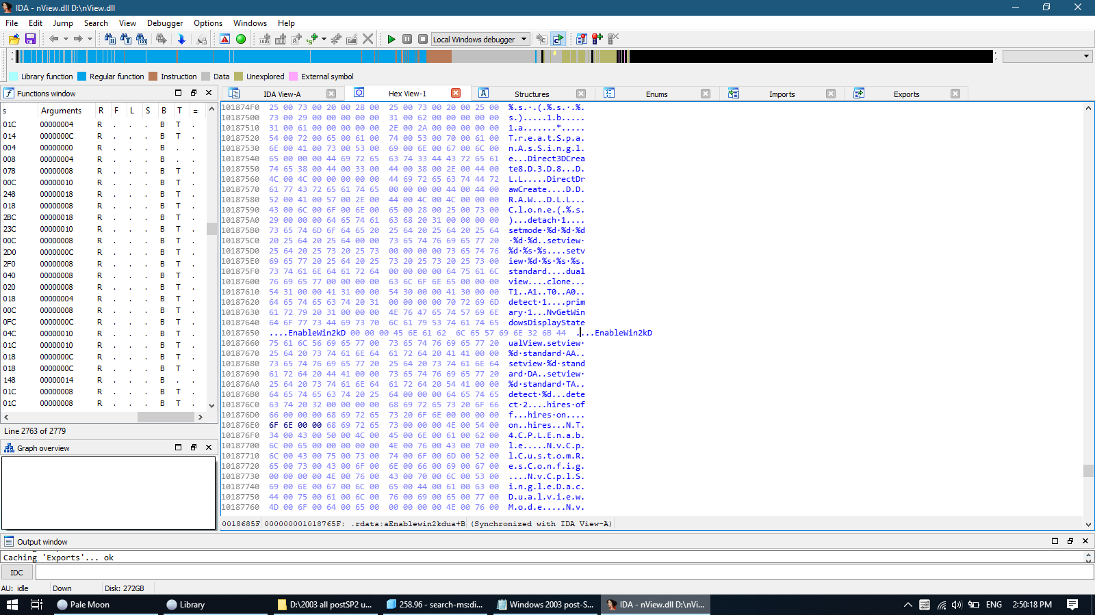
Task: Open the Search menu
Action: pos(96,23)
